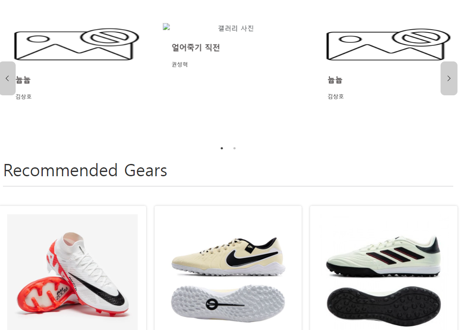Click the previous slide arrow in the carousel

point(8,78)
